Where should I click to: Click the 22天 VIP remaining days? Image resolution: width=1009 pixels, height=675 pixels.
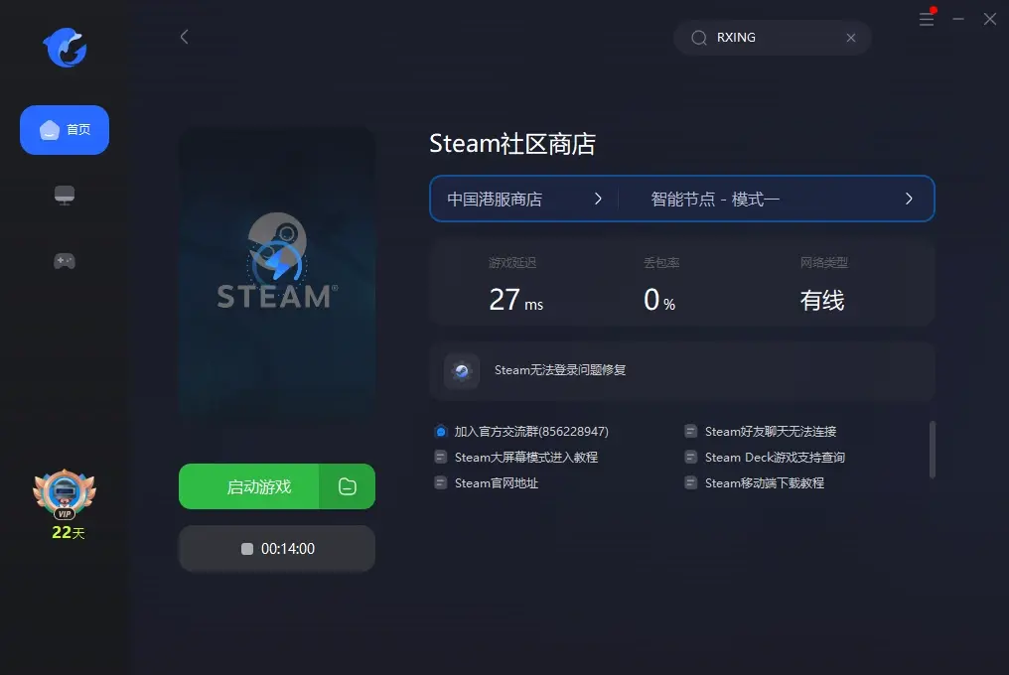(x=68, y=532)
